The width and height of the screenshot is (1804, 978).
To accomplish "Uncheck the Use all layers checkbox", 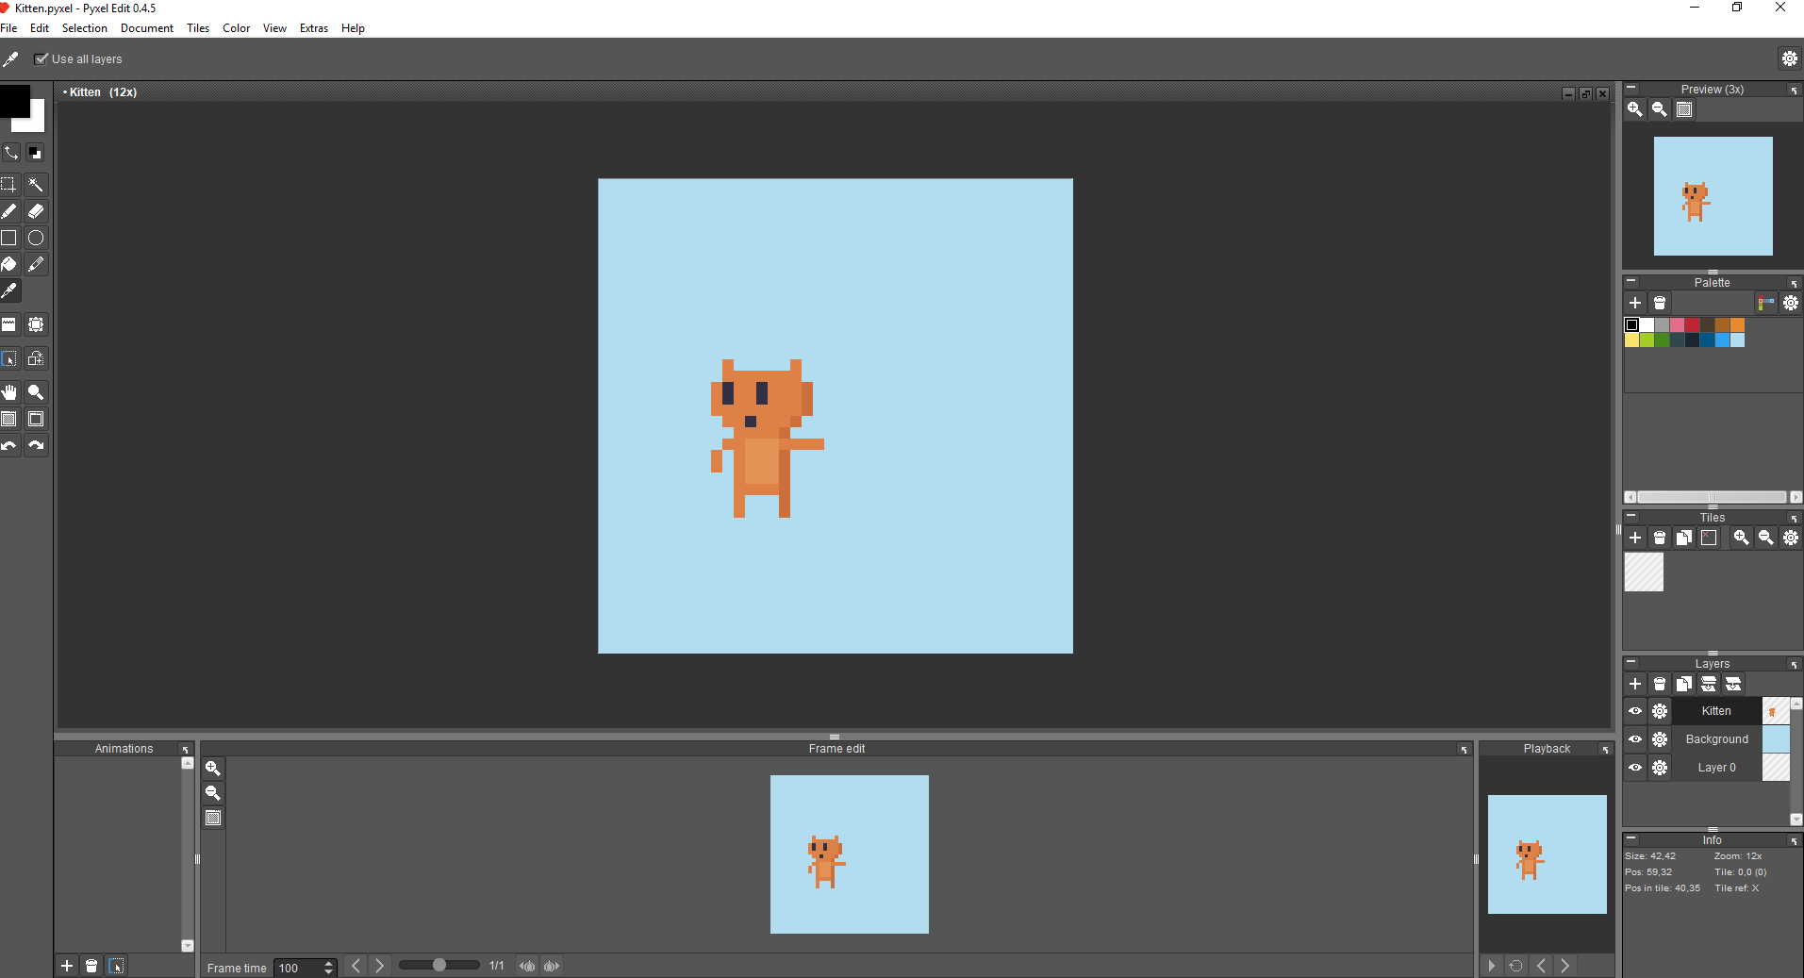I will coord(41,58).
